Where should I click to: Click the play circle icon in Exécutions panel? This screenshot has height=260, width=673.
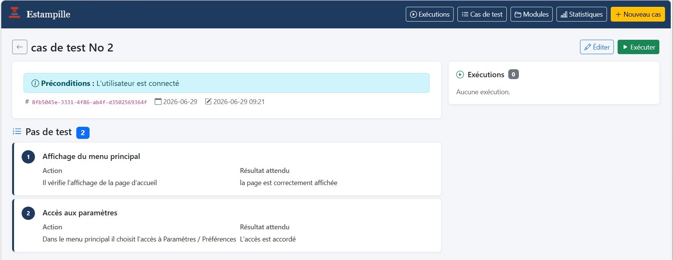pos(460,75)
